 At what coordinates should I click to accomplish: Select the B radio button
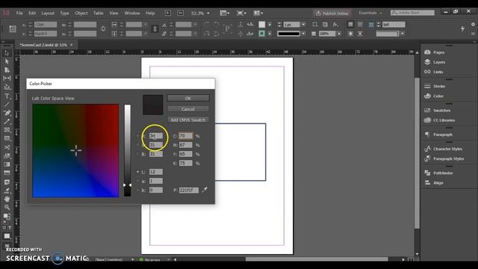(x=137, y=155)
